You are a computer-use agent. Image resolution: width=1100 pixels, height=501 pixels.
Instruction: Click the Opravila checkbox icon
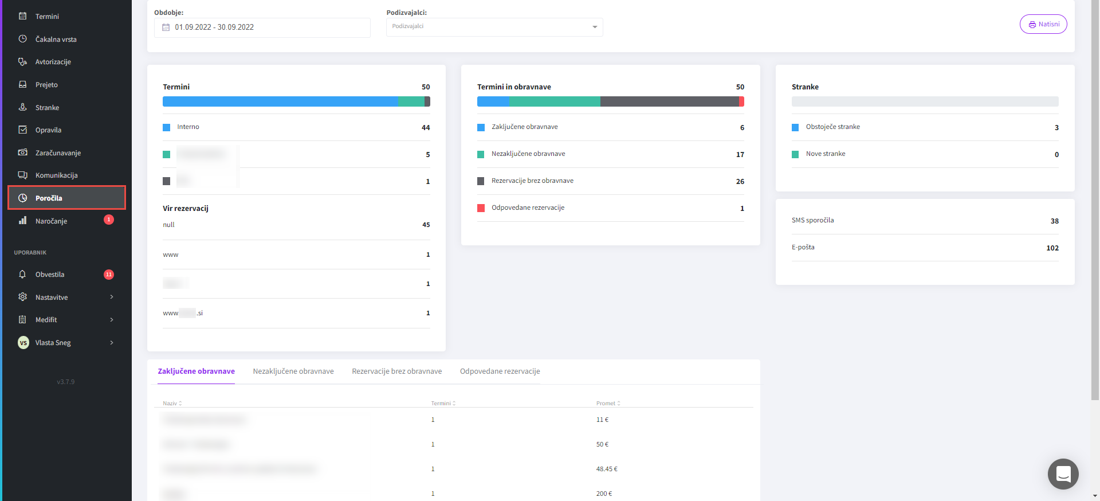point(23,130)
